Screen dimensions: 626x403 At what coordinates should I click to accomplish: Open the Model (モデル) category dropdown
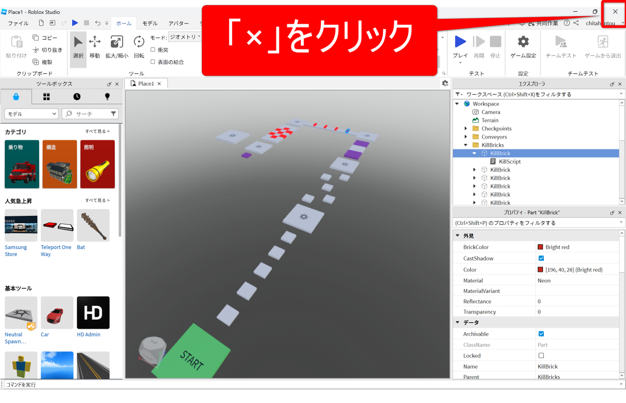[32, 114]
